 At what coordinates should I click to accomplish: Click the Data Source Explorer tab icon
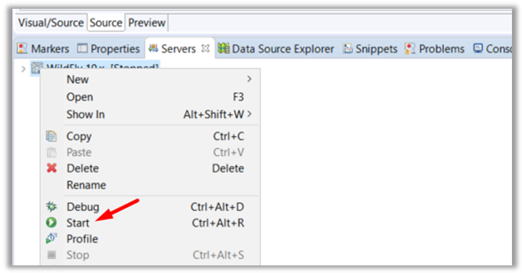[x=223, y=49]
